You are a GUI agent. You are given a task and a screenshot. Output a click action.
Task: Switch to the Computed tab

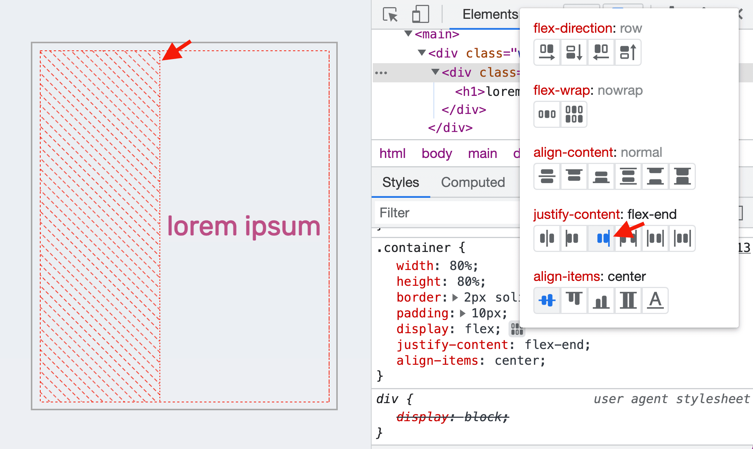[x=473, y=182]
